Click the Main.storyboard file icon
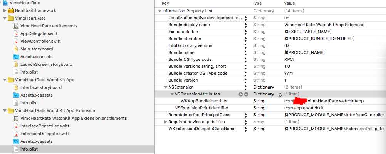This screenshot has height=154, width=386. point(16,49)
